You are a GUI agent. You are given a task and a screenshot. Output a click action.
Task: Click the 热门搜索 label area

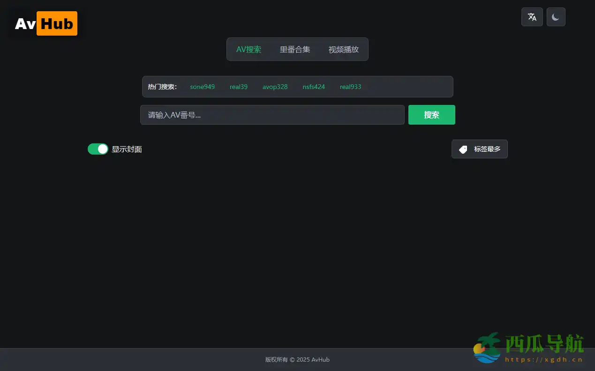click(x=162, y=87)
